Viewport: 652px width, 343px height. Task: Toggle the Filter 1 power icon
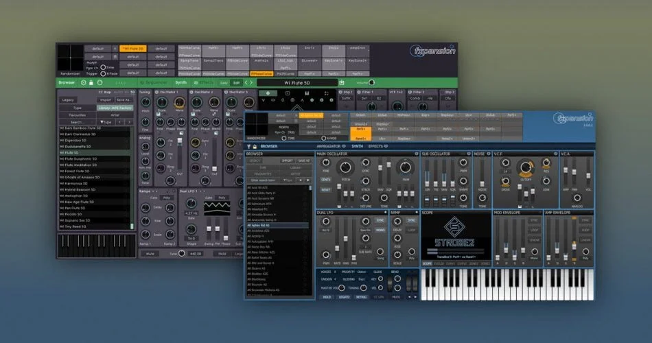(358, 92)
